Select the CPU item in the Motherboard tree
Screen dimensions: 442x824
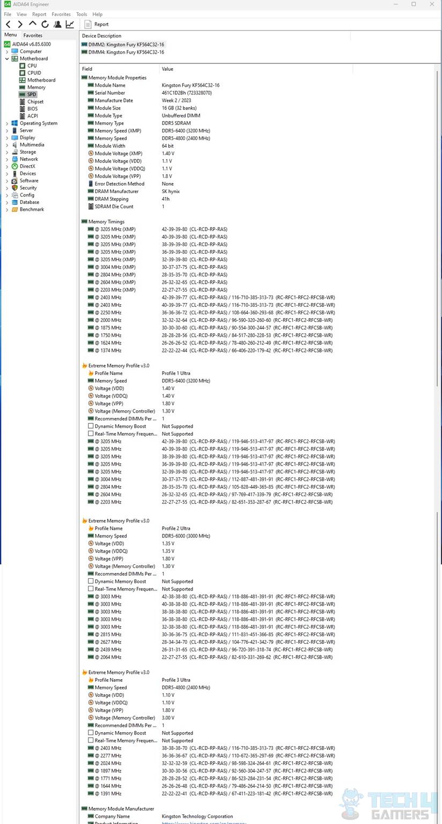[x=32, y=65]
